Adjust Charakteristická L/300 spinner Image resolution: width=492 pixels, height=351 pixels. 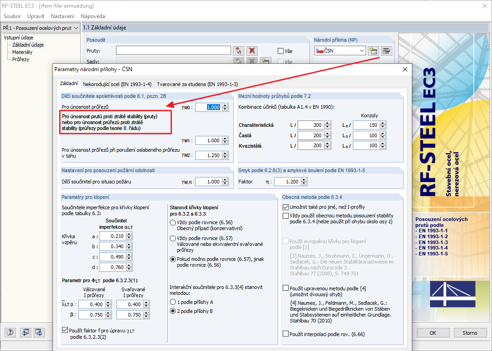point(328,125)
